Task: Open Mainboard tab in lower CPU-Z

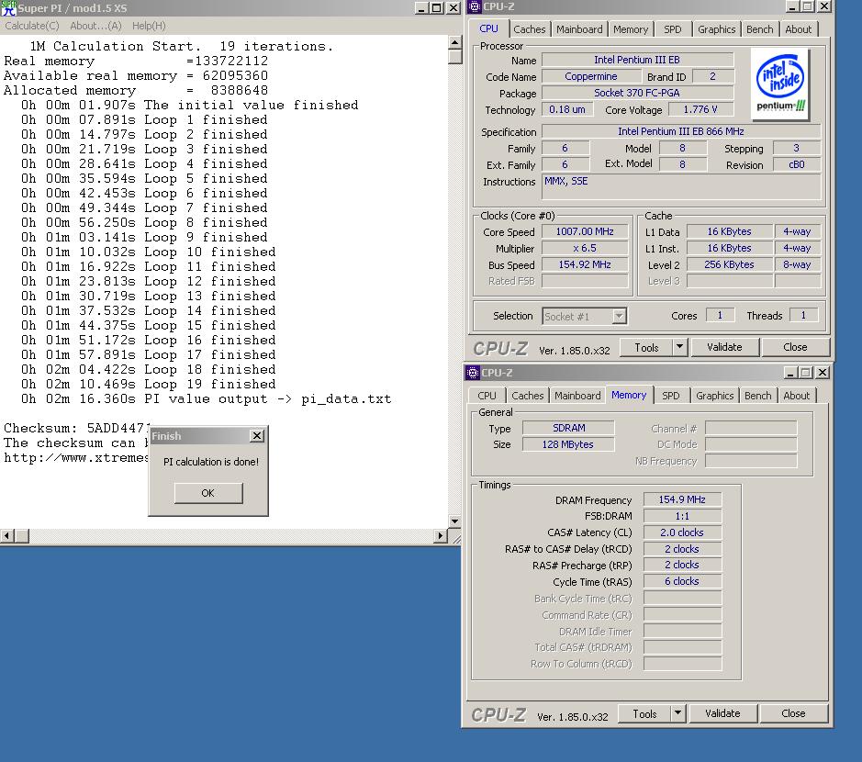Action: click(x=577, y=396)
